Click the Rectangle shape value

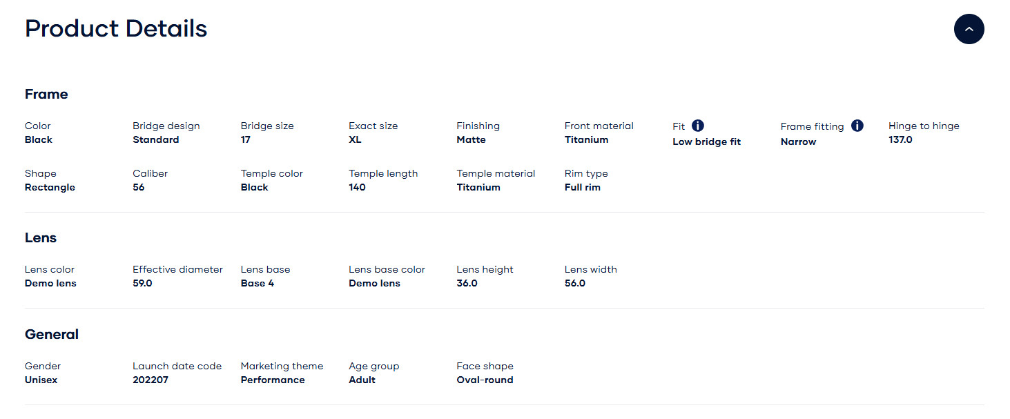[50, 187]
